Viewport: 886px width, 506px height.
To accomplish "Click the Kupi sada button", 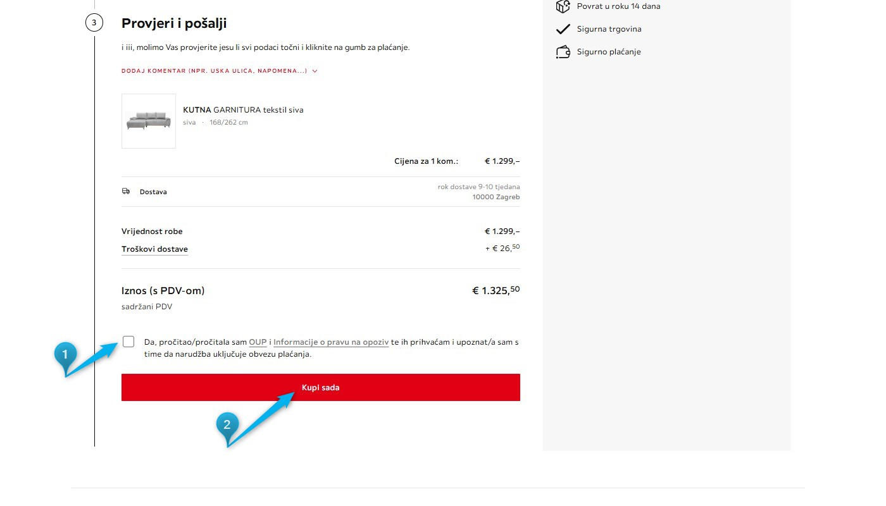I will click(321, 387).
